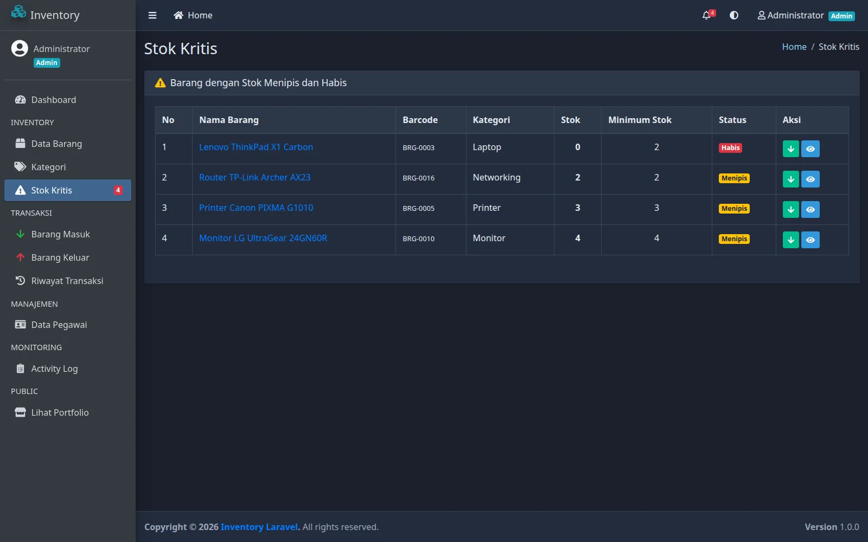This screenshot has height=542, width=868.
Task: Open Activity Log menu item
Action: coord(68,369)
